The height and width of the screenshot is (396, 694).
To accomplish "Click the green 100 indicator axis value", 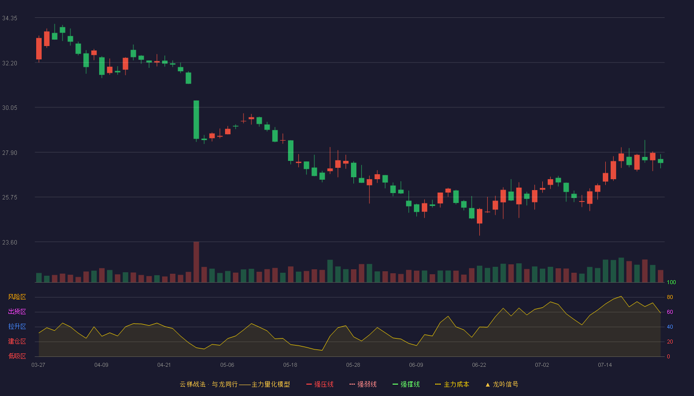I will (671, 283).
